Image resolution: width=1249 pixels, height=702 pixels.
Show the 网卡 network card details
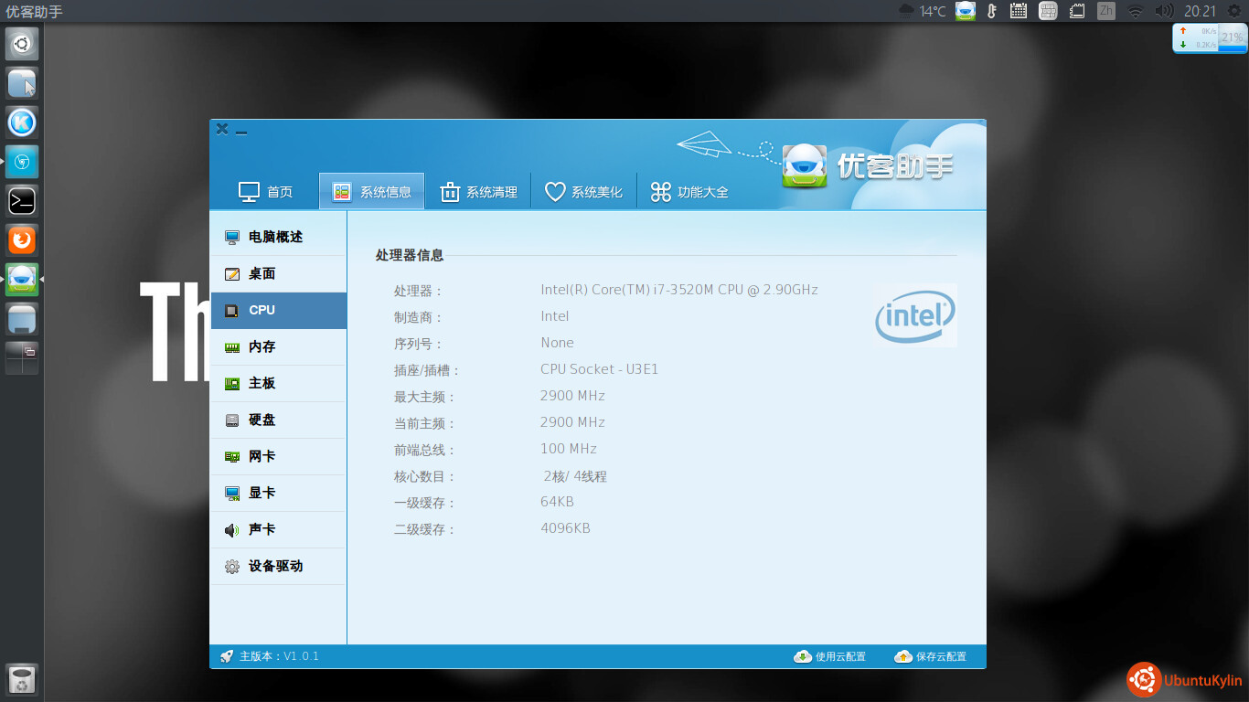coord(262,457)
